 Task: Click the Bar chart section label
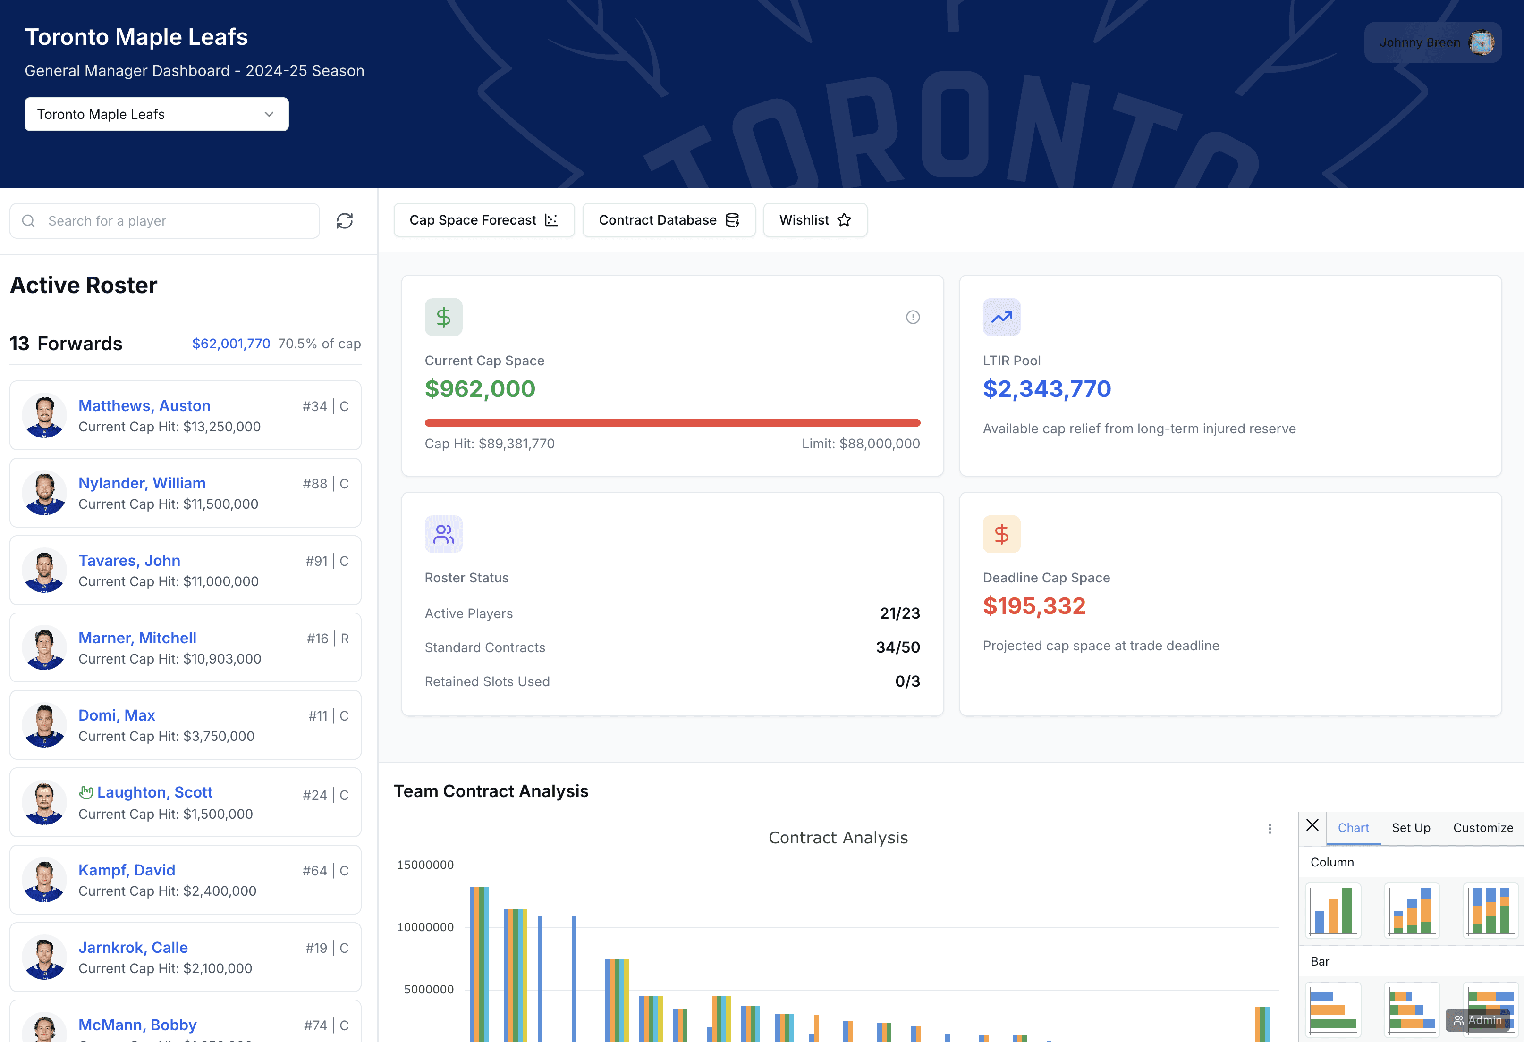pos(1320,961)
